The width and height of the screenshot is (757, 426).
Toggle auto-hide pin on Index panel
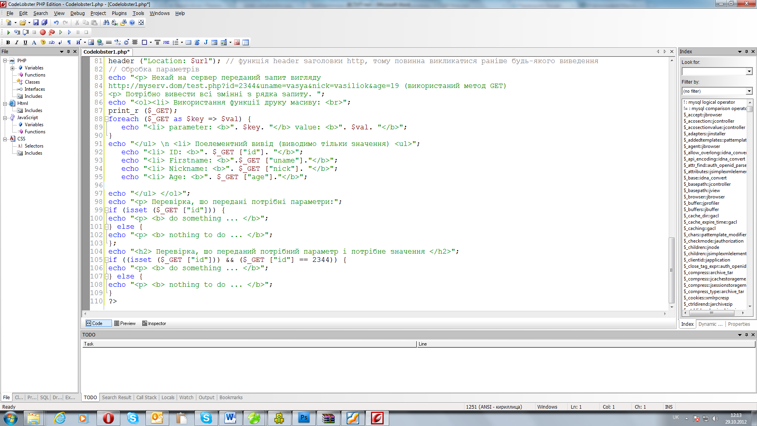coord(746,52)
